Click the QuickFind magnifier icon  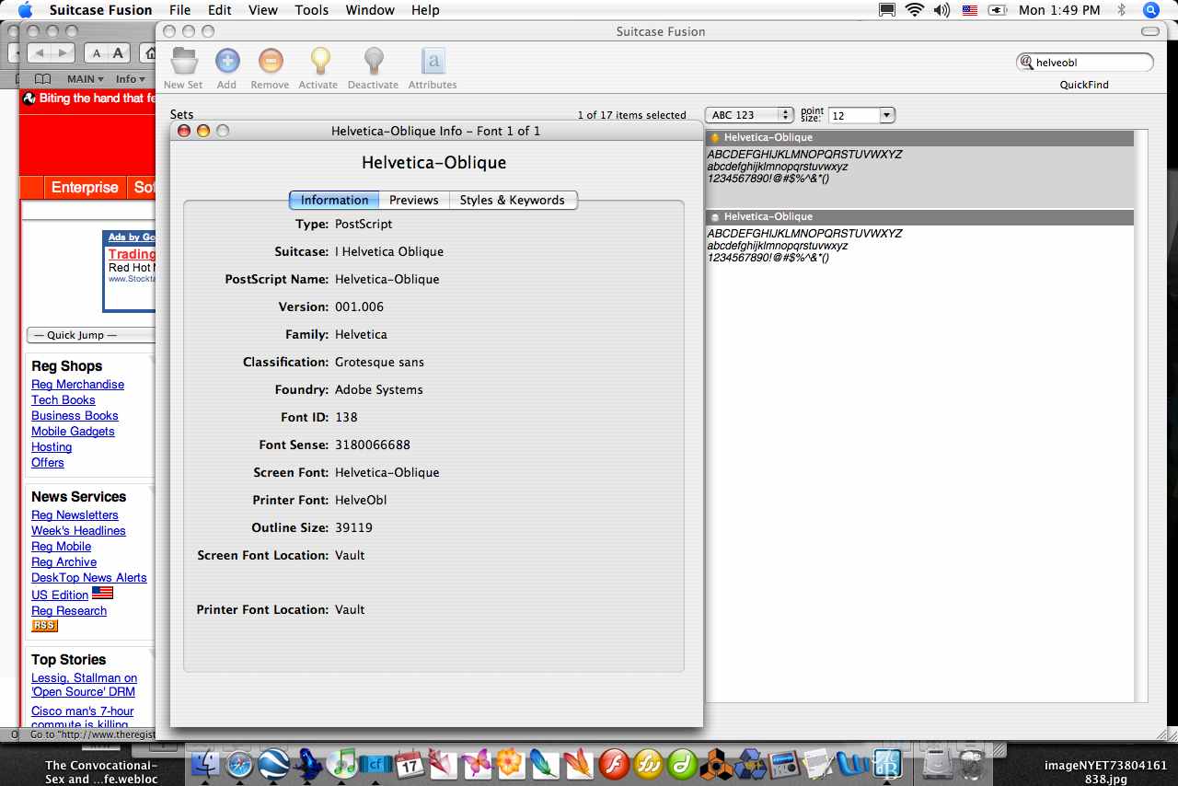coord(1026,63)
